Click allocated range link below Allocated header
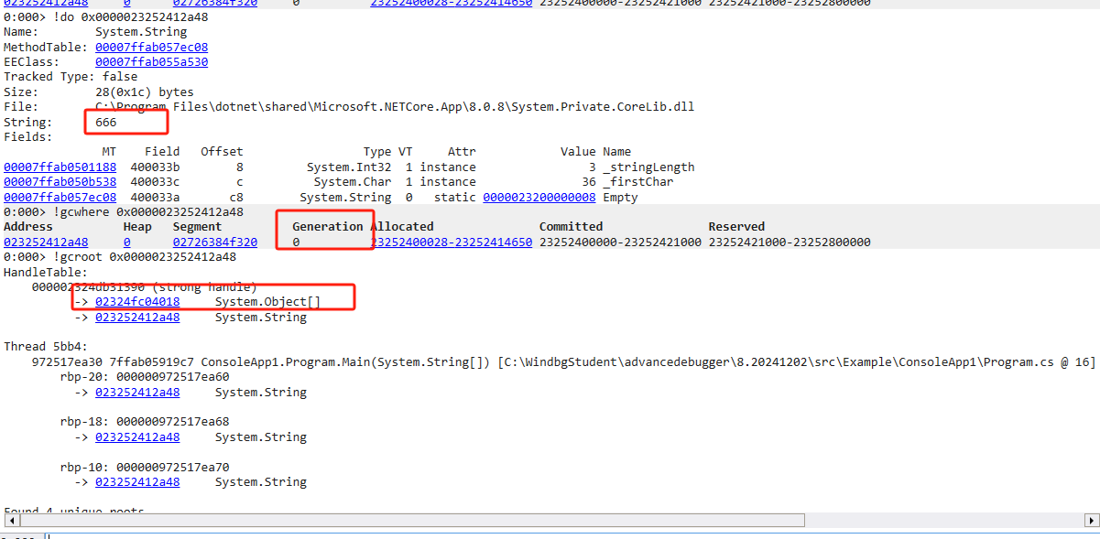This screenshot has width=1100, height=539. pos(451,242)
